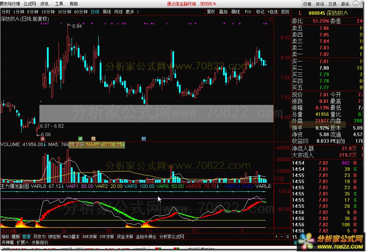
Task: Expand the 更多 periods dropdown
Action: pos(132,12)
